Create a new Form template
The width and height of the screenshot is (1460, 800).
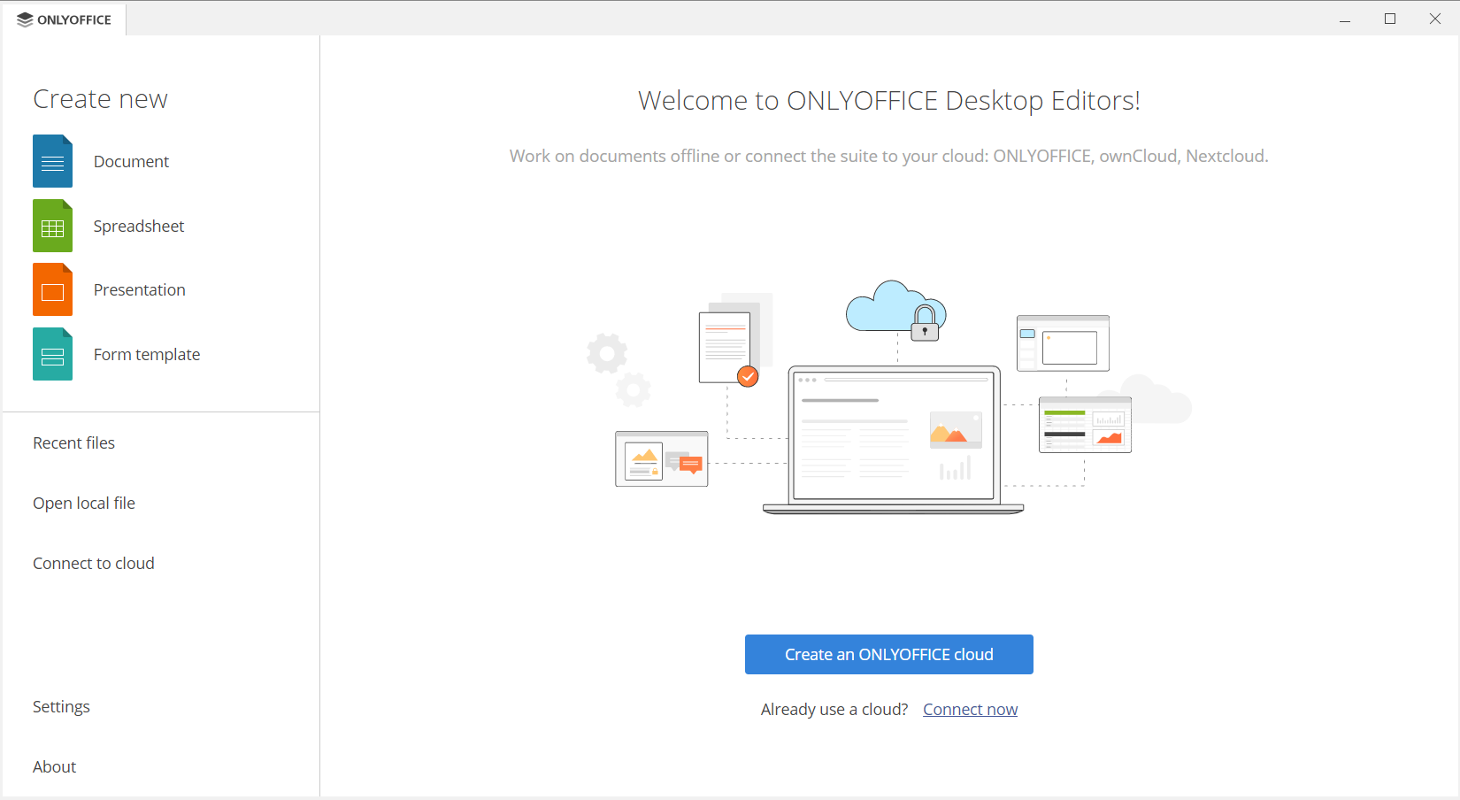click(147, 354)
